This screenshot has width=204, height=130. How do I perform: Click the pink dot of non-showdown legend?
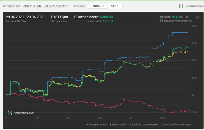click(162, 124)
